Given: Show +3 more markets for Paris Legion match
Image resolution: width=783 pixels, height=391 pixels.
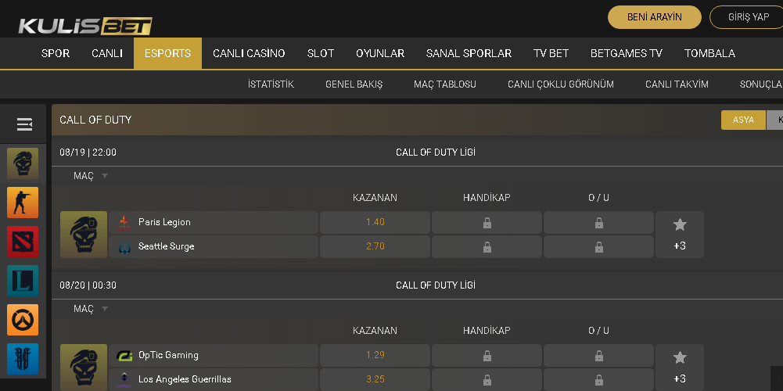Looking at the screenshot, I should pyautogui.click(x=680, y=246).
